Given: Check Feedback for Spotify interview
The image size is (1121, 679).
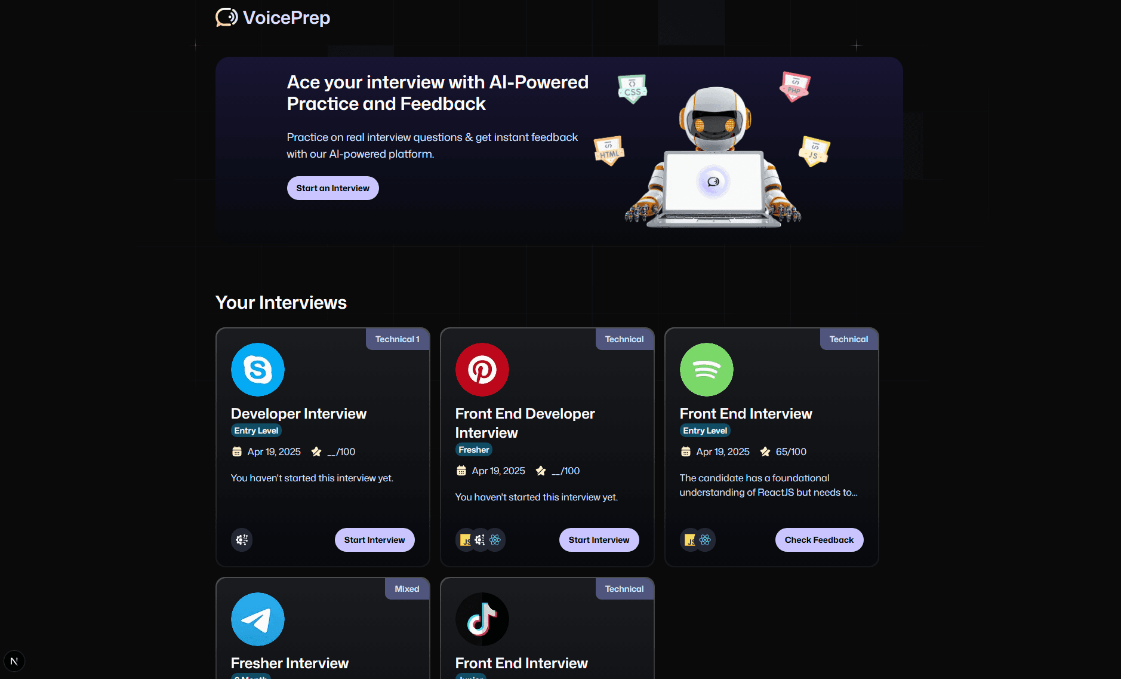Looking at the screenshot, I should tap(820, 540).
